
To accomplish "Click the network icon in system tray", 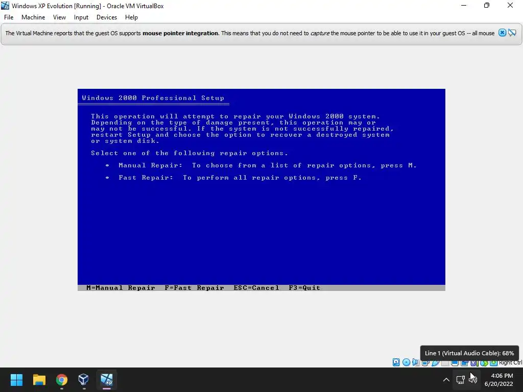I will pyautogui.click(x=461, y=380).
